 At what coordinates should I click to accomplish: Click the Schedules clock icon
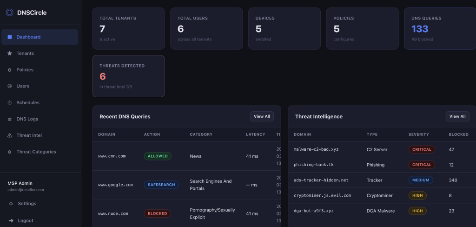[x=10, y=103]
